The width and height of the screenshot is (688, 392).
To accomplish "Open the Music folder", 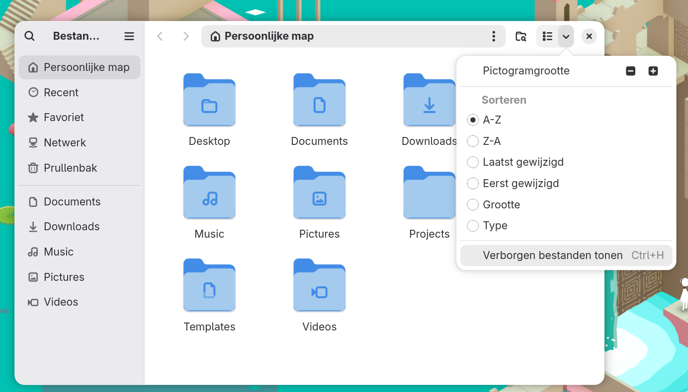I will (209, 194).
